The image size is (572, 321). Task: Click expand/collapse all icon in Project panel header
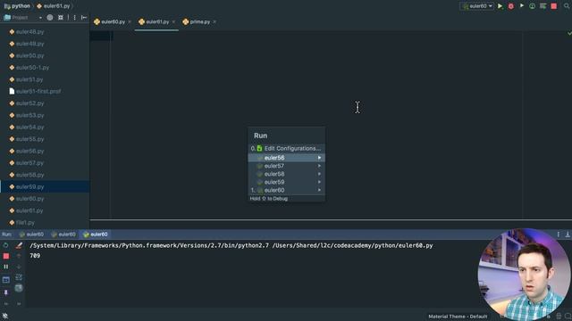point(61,18)
